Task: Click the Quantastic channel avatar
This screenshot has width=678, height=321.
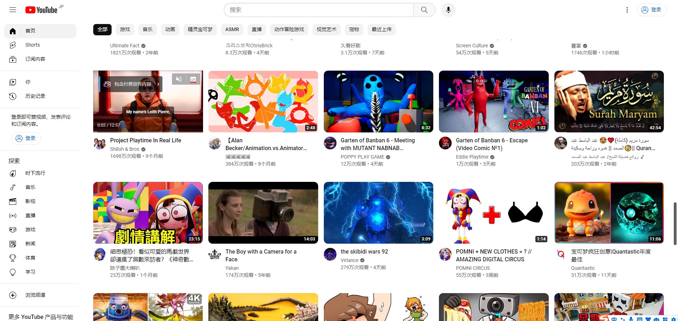Action: coord(561,254)
